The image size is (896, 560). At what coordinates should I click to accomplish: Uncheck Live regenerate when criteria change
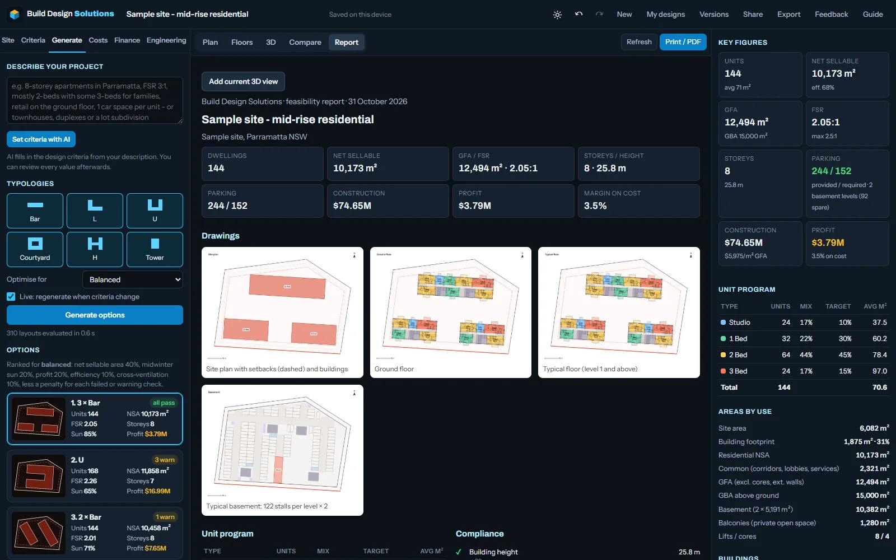coord(11,297)
